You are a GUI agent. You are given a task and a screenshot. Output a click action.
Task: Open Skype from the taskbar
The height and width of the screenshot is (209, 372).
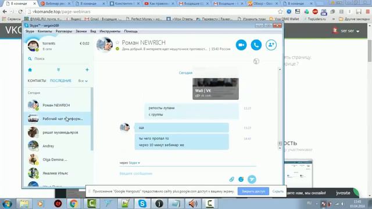tap(142, 204)
